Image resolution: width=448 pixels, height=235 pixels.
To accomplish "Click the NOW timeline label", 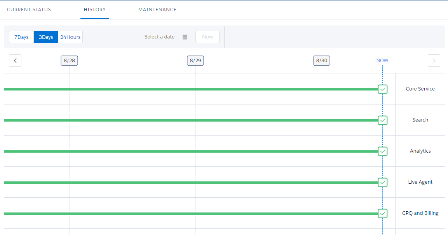I will (x=382, y=61).
